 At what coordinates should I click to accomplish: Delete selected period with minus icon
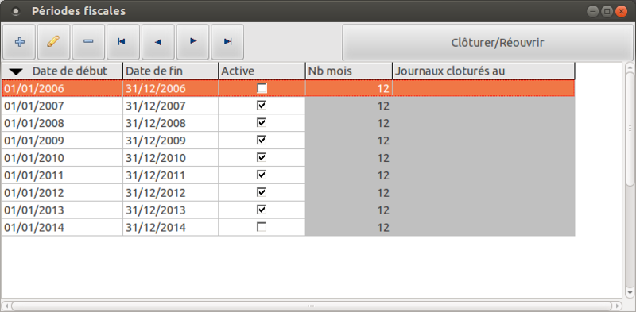[x=88, y=42]
